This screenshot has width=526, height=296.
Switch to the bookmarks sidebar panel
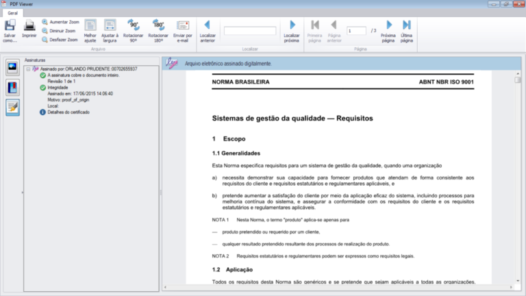12,87
